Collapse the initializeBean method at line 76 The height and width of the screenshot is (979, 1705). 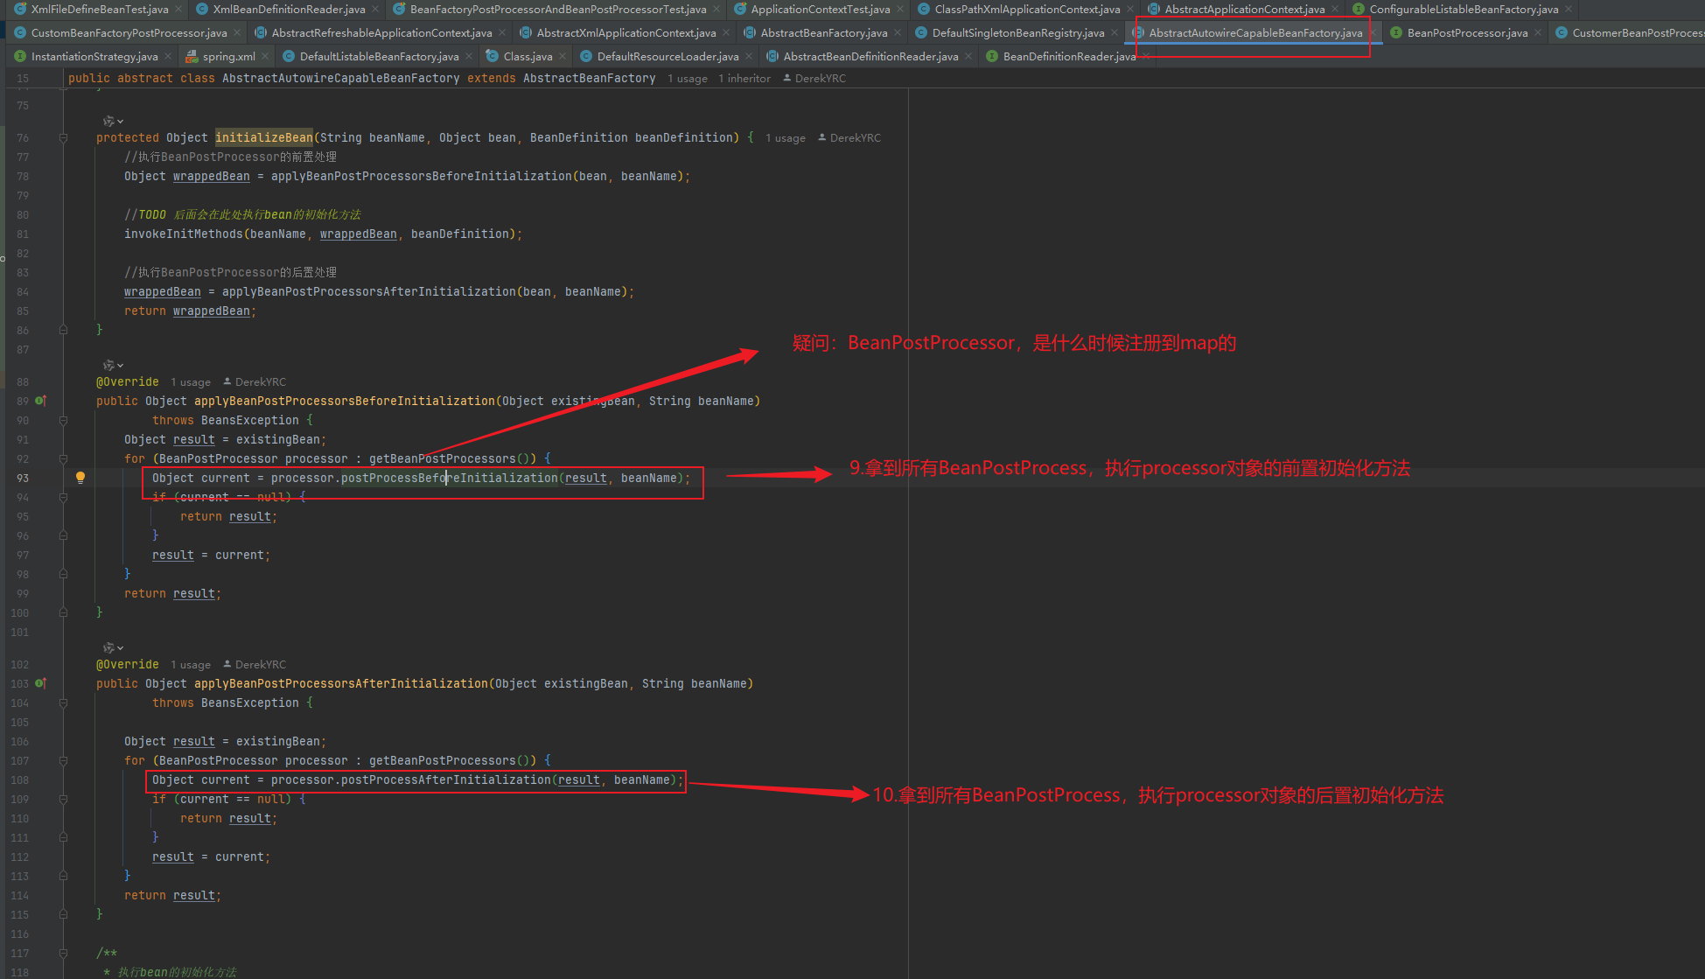[x=63, y=138]
